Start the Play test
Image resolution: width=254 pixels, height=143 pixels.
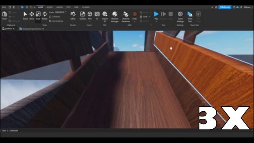point(156,14)
